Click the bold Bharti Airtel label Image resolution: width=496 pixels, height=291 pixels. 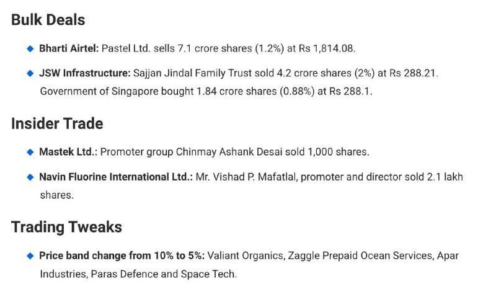click(x=69, y=48)
